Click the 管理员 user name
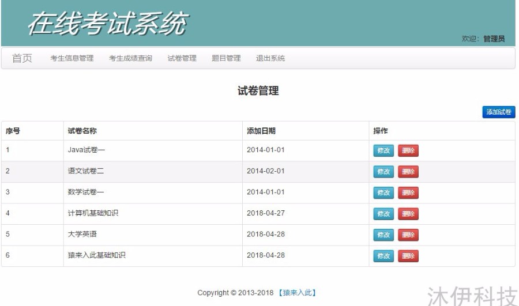519x306 pixels. point(494,39)
